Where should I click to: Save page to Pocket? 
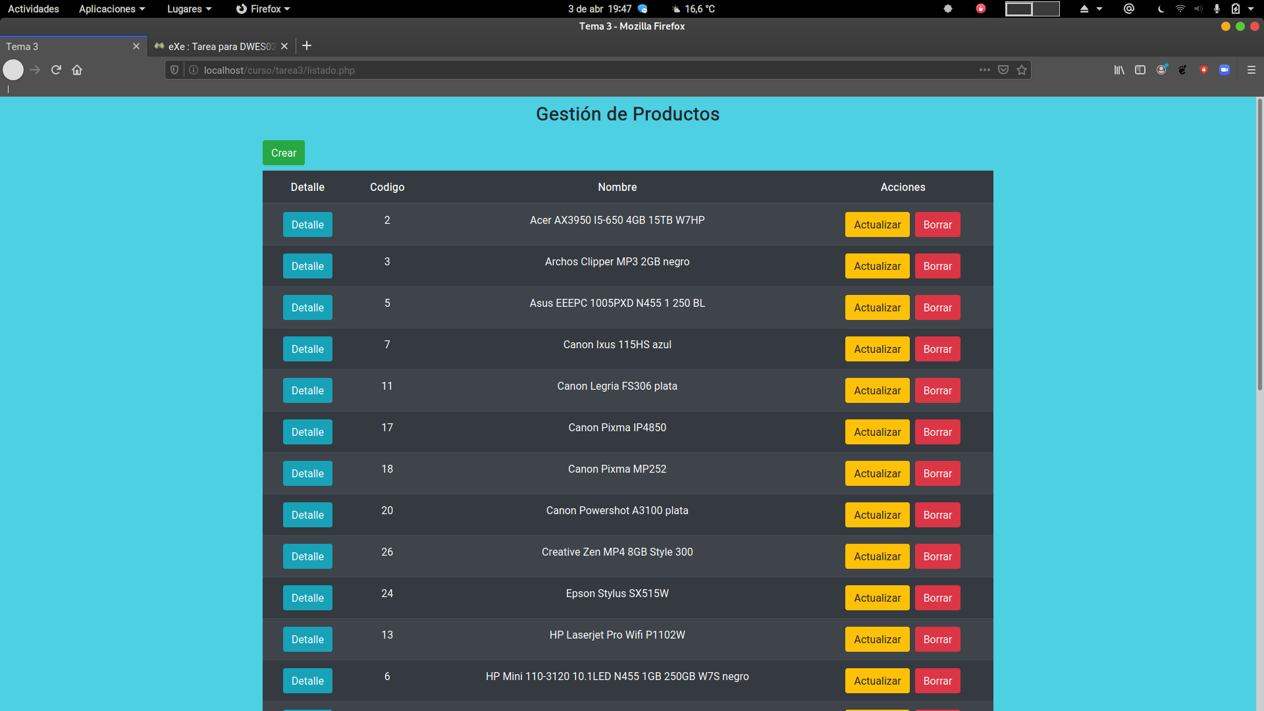tap(1003, 70)
